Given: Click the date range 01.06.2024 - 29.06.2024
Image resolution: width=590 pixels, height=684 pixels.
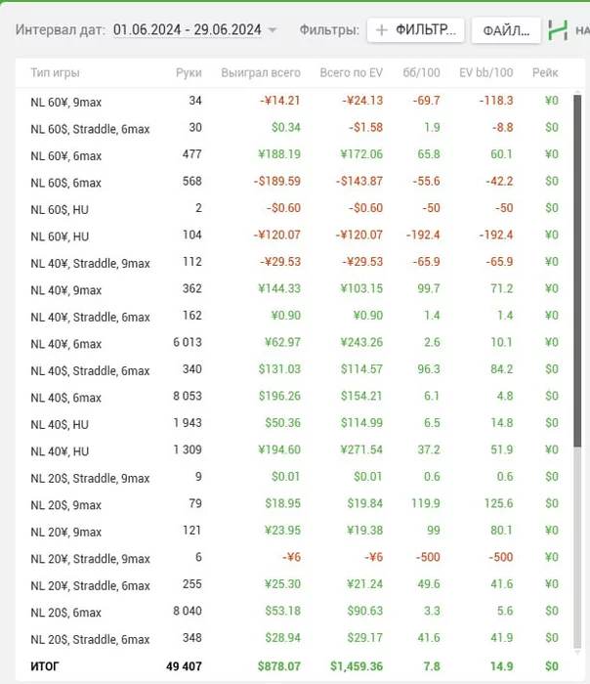Looking at the screenshot, I should tap(188, 29).
